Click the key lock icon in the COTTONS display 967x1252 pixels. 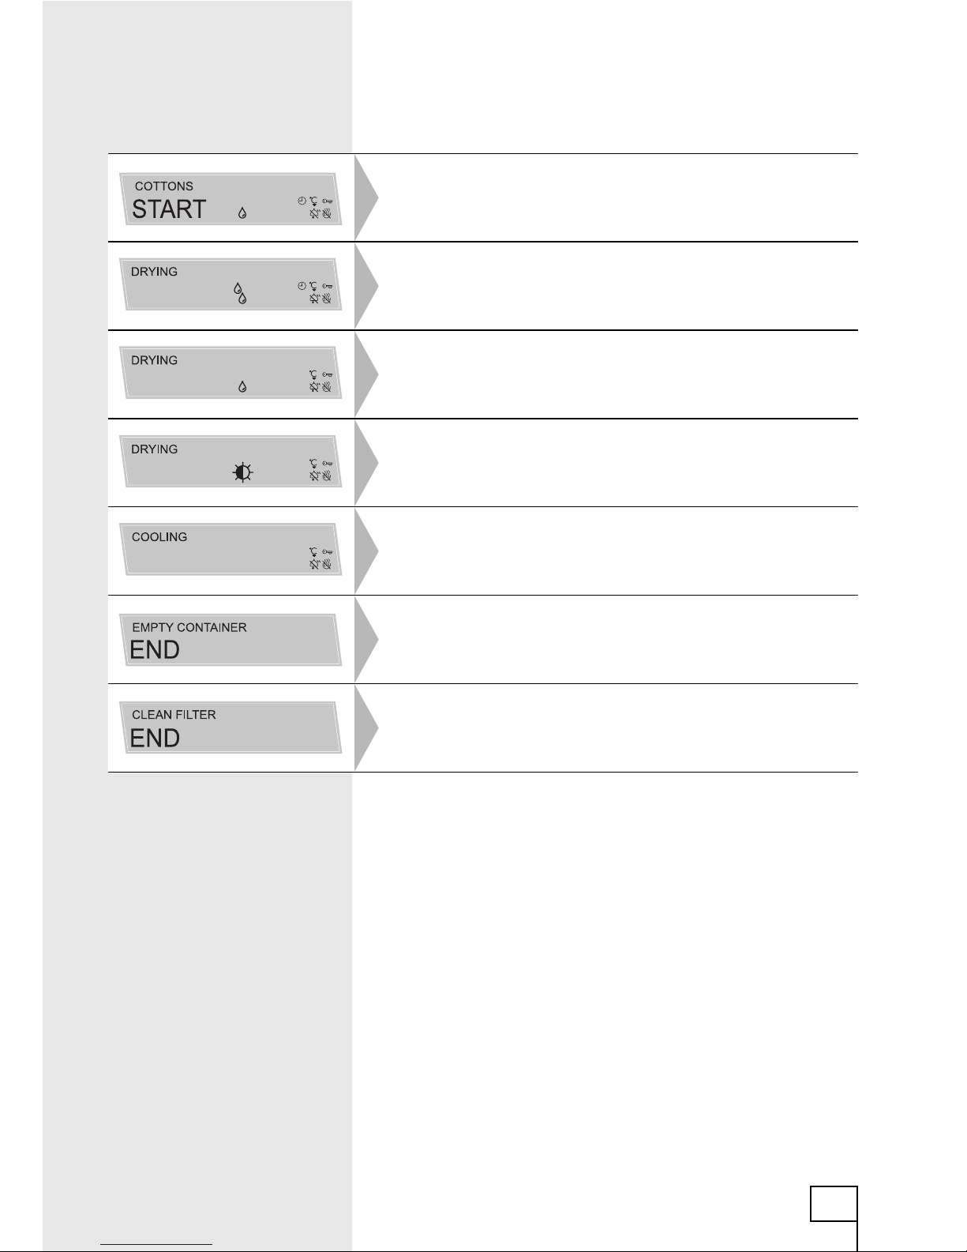click(x=327, y=201)
